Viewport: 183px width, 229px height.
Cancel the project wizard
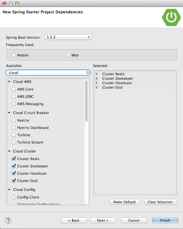(x=134, y=220)
